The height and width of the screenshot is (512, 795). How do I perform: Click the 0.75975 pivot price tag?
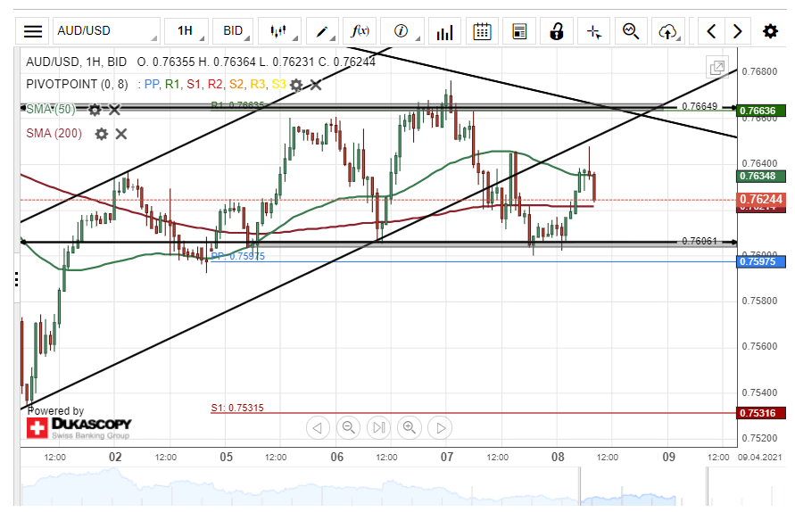(761, 261)
